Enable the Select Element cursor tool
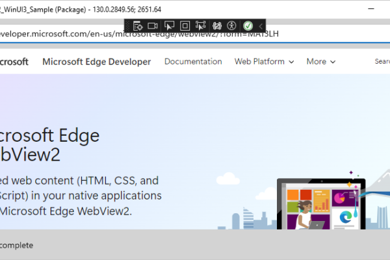The width and height of the screenshot is (390, 260). 169,26
